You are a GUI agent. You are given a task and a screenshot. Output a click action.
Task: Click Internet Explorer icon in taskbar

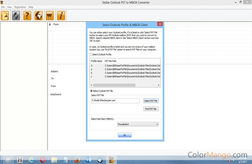coord(31,159)
